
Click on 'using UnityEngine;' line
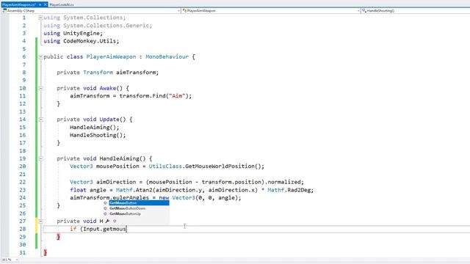click(x=73, y=33)
